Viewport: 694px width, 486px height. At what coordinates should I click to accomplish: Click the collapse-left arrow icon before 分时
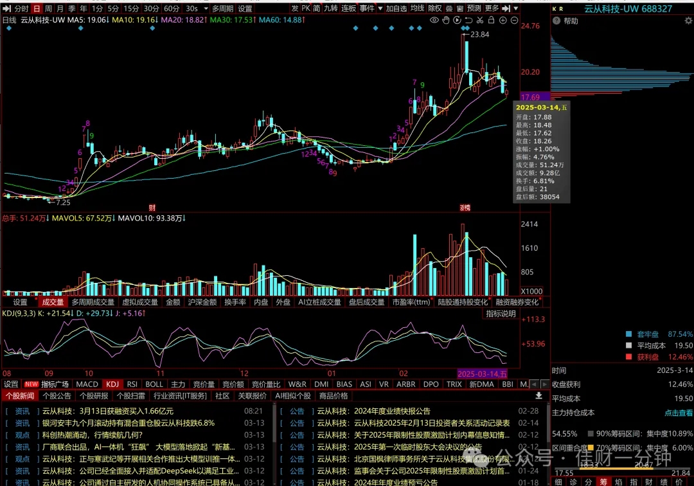(6, 8)
